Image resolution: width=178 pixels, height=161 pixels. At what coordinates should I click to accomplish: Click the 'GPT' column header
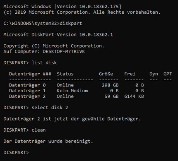tap(168, 74)
